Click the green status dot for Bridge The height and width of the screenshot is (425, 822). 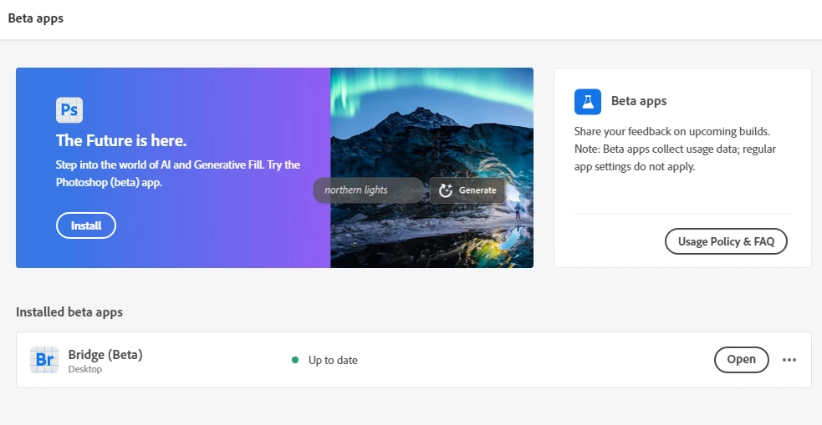click(x=295, y=360)
